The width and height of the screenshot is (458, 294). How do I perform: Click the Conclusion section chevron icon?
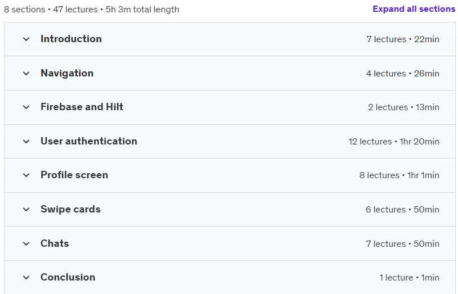pos(26,278)
